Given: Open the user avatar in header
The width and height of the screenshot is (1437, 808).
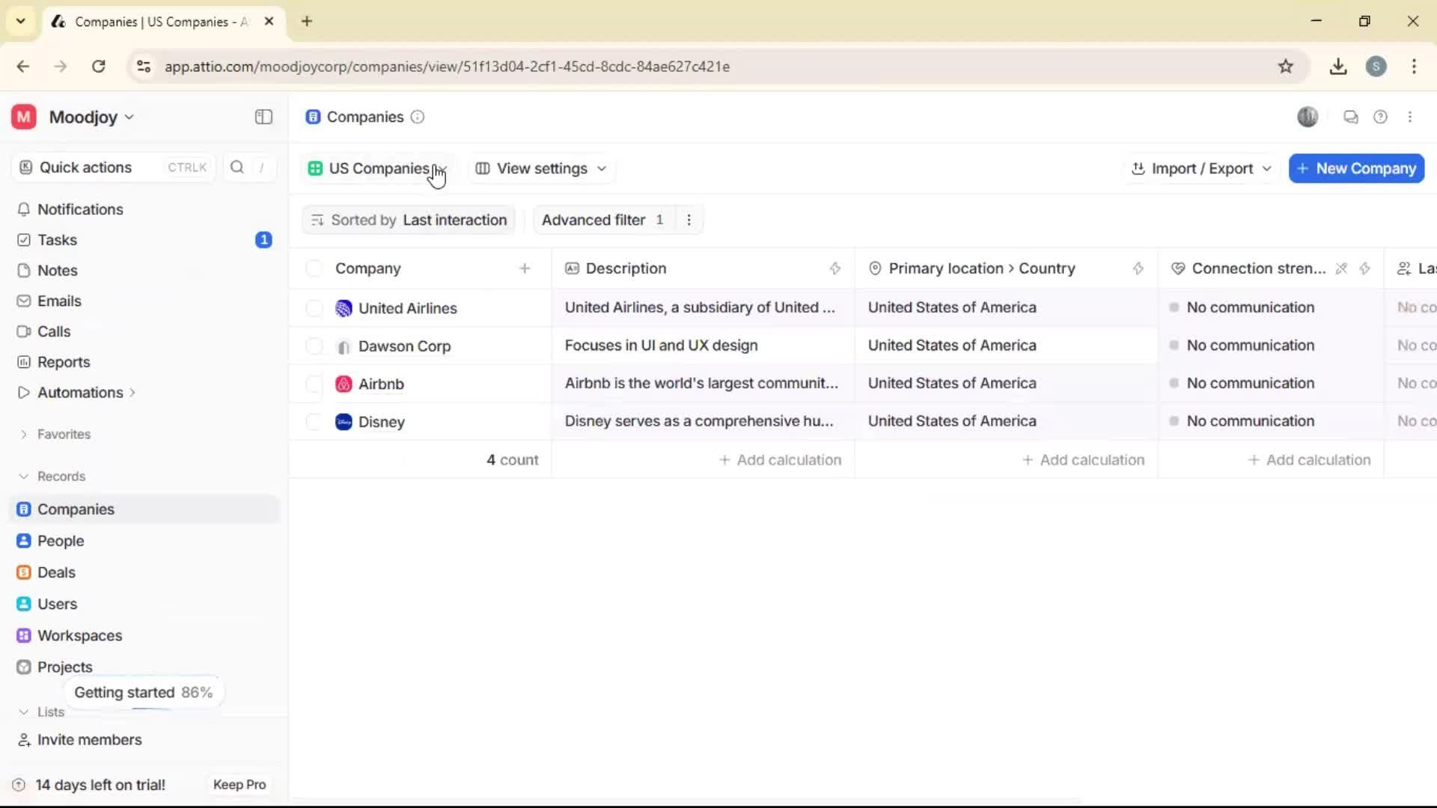Looking at the screenshot, I should point(1308,117).
